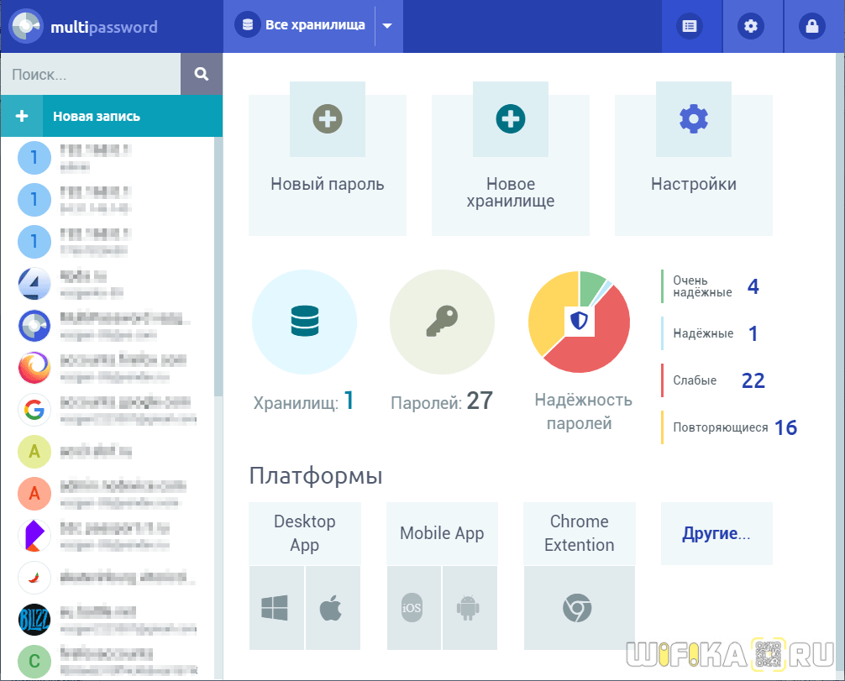Click the round database storage icon
The width and height of the screenshot is (845, 681).
click(x=304, y=322)
